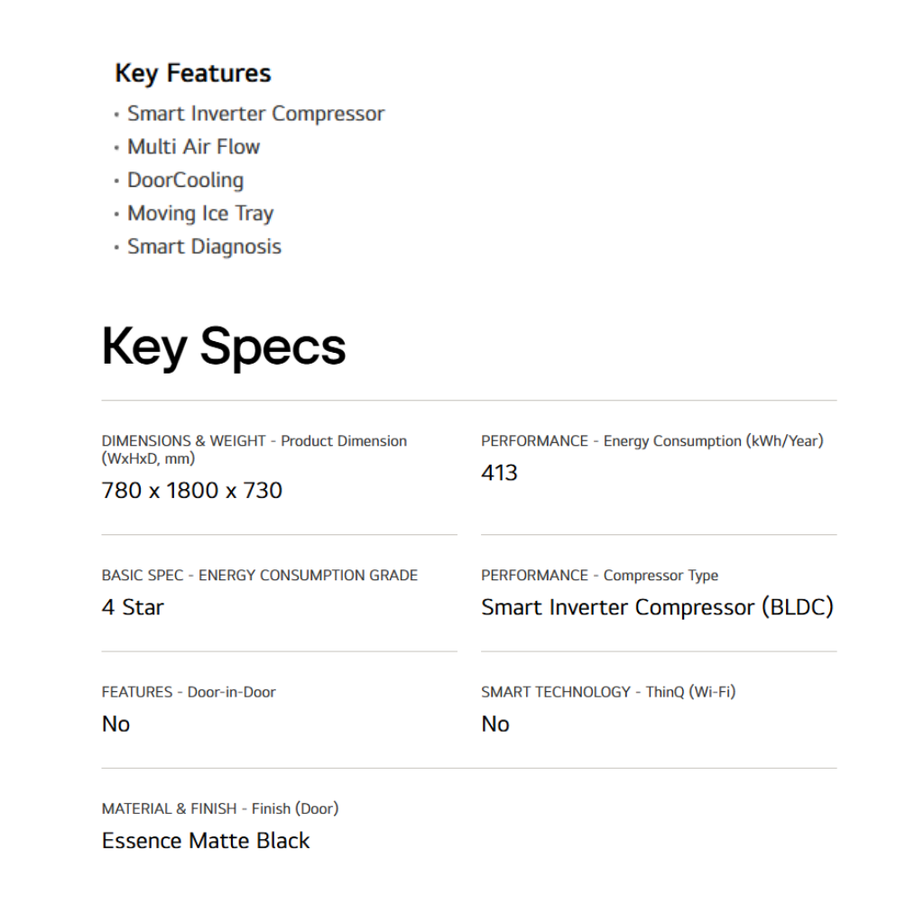Click the DoorCooling feature text
This screenshot has height=924, width=924.
point(185,180)
